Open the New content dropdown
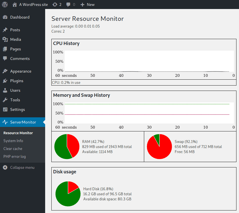 coord(87,5)
